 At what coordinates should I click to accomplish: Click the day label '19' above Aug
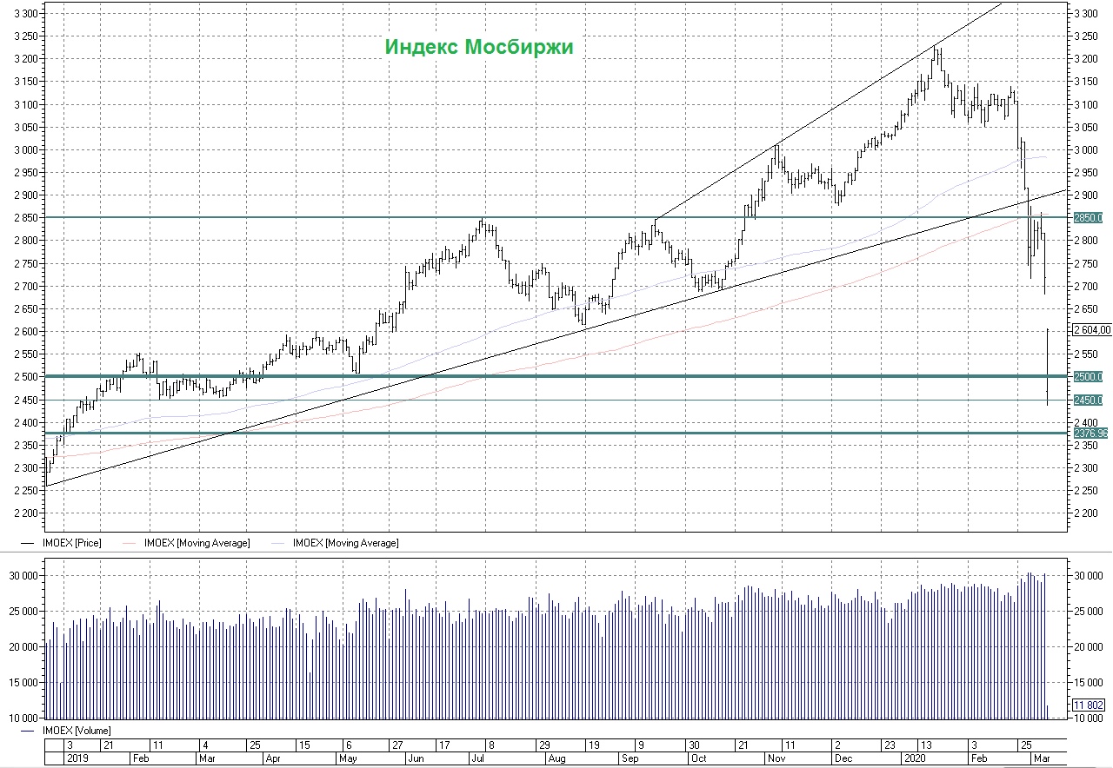click(x=595, y=745)
